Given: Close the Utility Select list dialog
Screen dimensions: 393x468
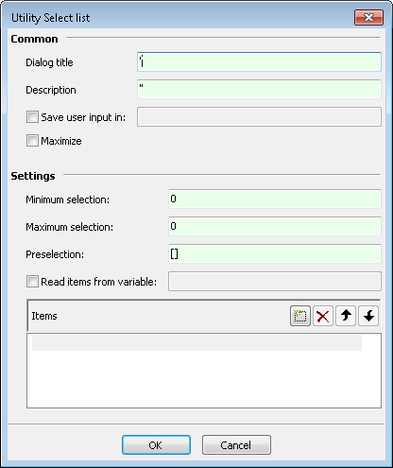Looking at the screenshot, I should coord(368,17).
